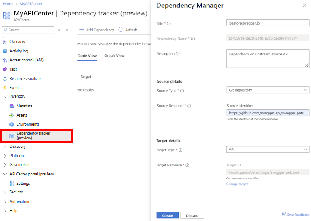Screen dimensions: 311x221
Task: Go to Home breadcrumb link
Action: [8, 4]
